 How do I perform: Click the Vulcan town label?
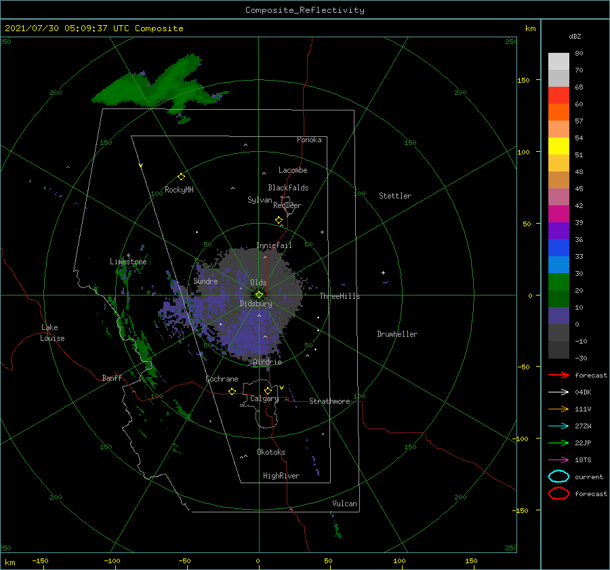pos(345,504)
